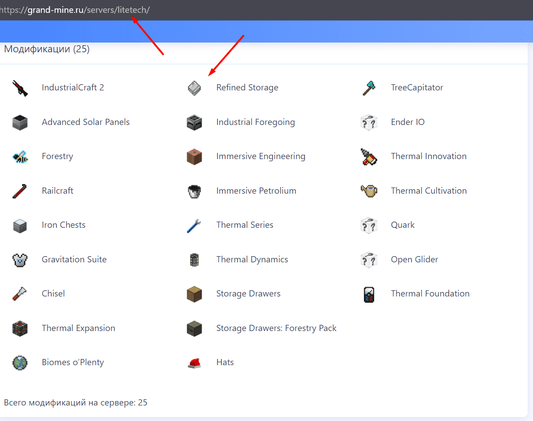This screenshot has height=421, width=533.
Task: Click the Ender IO text
Action: coord(408,122)
